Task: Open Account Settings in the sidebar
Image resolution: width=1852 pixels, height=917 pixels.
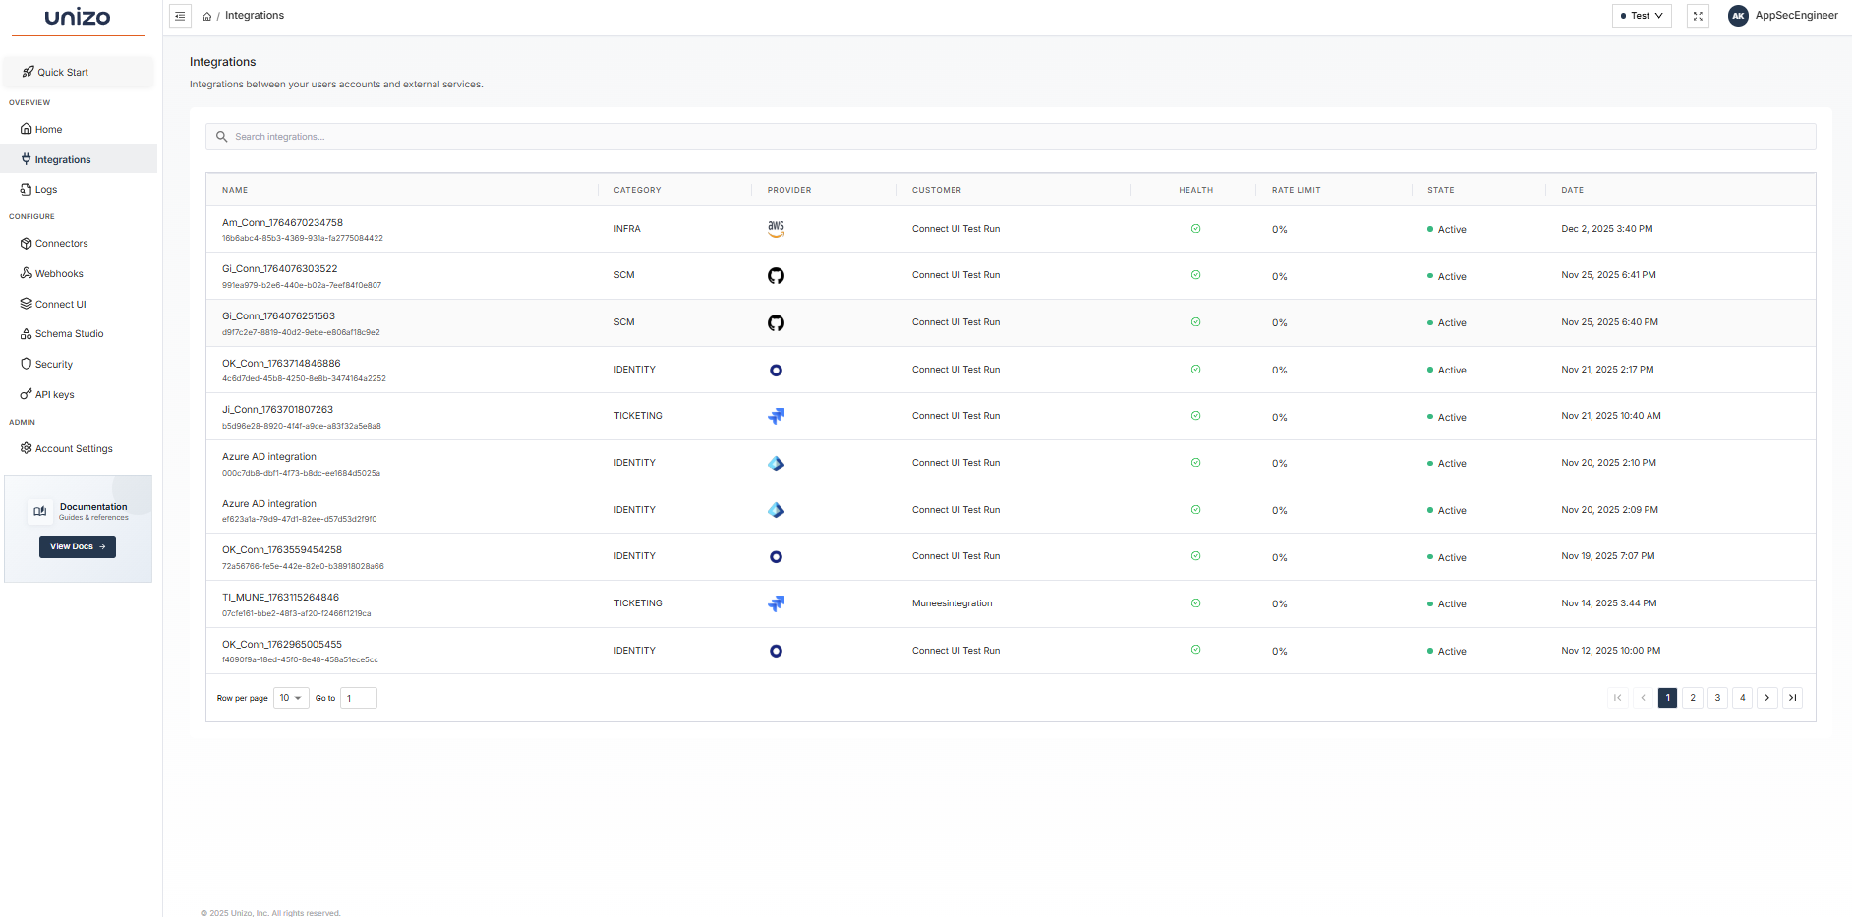Action: (x=79, y=448)
